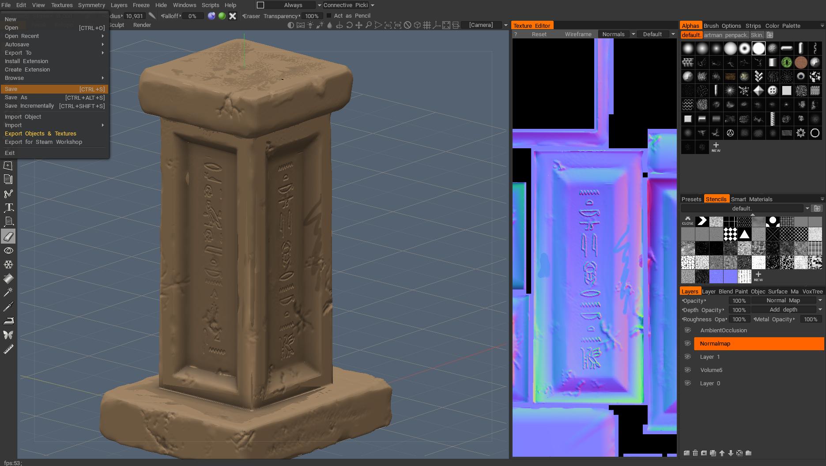This screenshot has height=466, width=826.
Task: Click the viewport light bulb icon
Action: 310,25
